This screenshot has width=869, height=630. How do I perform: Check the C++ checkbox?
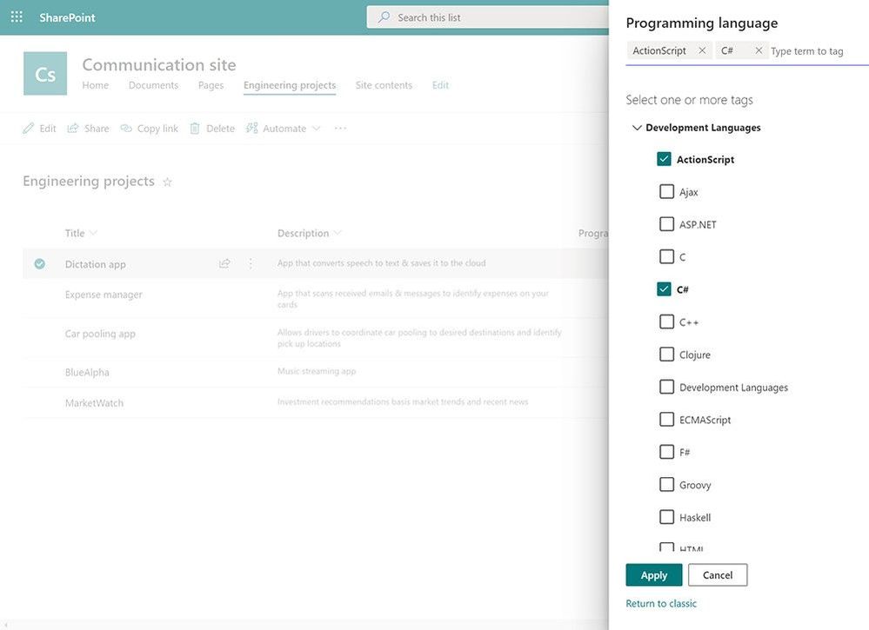click(x=666, y=322)
